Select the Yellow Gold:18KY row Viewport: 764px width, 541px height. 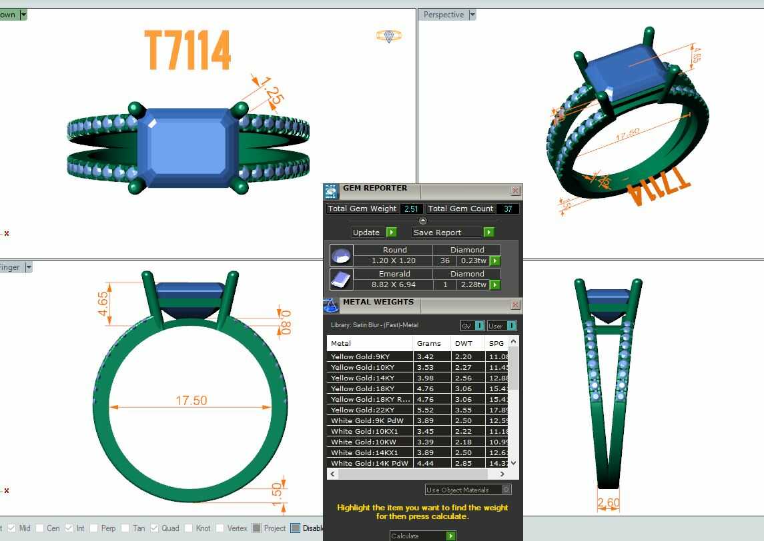[x=418, y=388]
